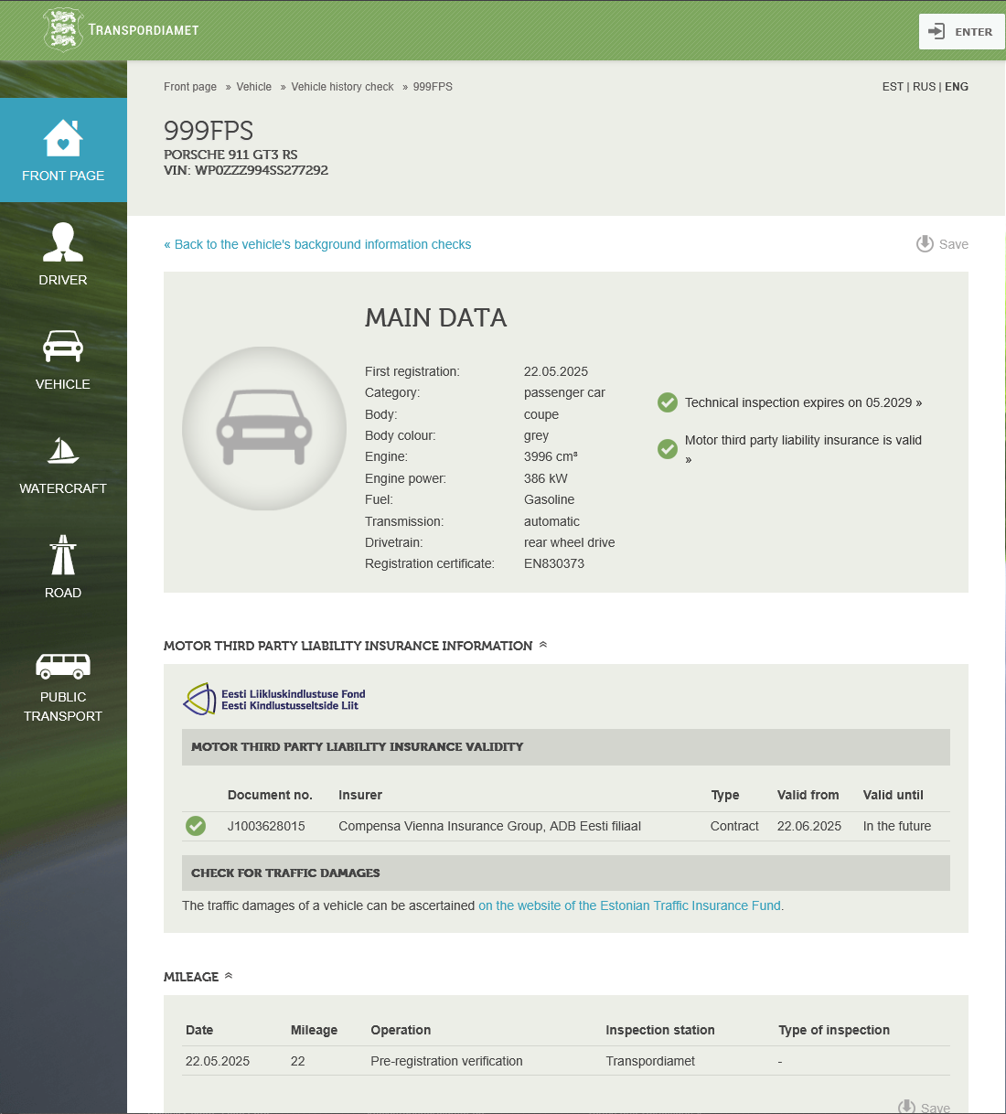Click engine size 3996 cm³ value
This screenshot has height=1114, width=1006.
pyautogui.click(x=551, y=456)
